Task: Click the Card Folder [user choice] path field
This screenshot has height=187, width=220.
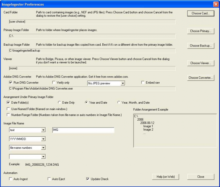Action: [x=92, y=22]
